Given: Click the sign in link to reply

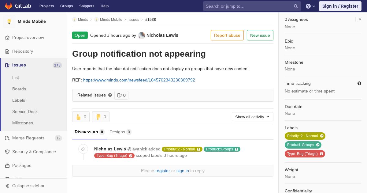Looking at the screenshot, I should coord(183,171).
